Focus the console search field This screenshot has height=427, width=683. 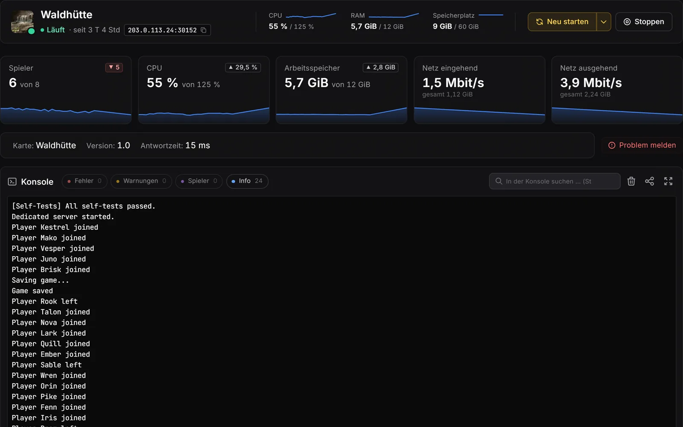coord(555,181)
